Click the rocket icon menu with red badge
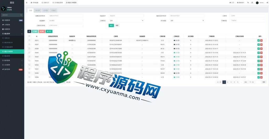Image resolution: width=269 pixels, height=139 pixels. (x=12, y=69)
